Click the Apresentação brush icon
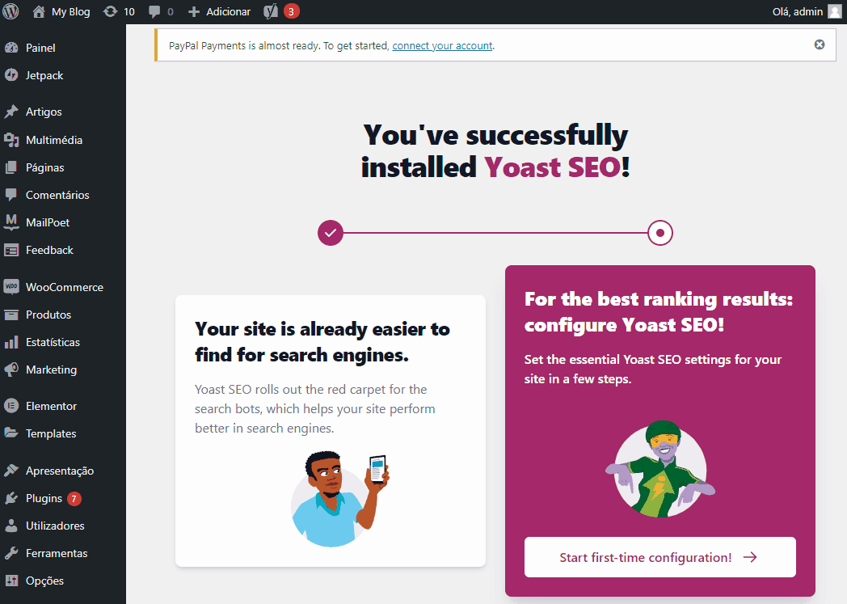This screenshot has width=847, height=604. pyautogui.click(x=11, y=471)
